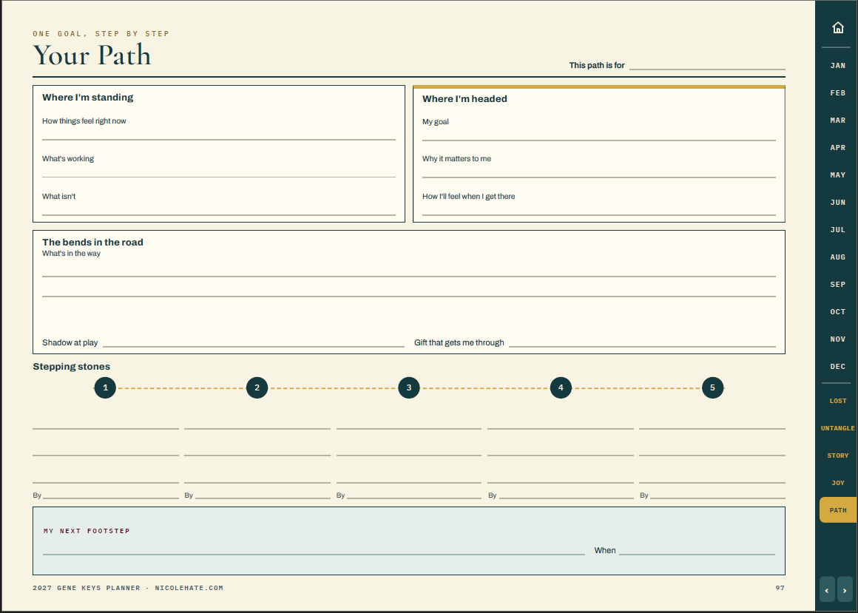The image size is (858, 613).
Task: Select stepping stone circle 3
Action: pos(409,387)
